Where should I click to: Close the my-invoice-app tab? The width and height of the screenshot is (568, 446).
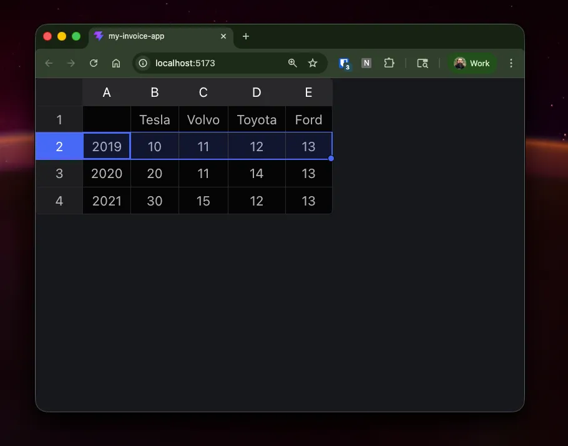pyautogui.click(x=223, y=36)
